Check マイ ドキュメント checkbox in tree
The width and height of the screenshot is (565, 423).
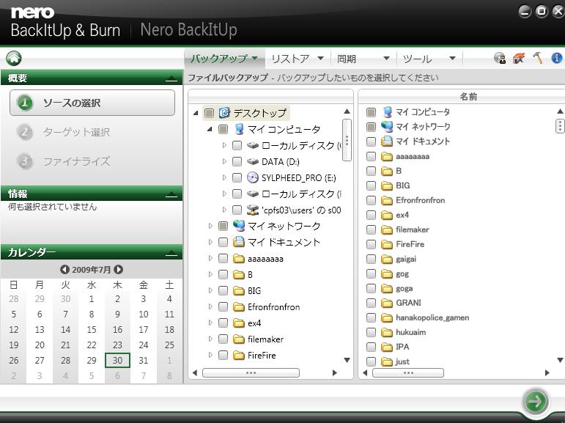click(223, 242)
